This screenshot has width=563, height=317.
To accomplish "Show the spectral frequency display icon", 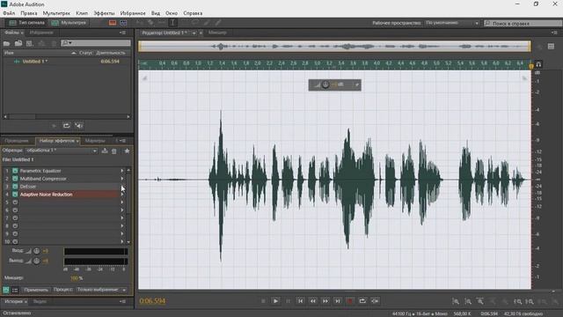I will (x=113, y=23).
